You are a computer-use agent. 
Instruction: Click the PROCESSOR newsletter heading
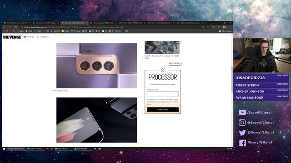click(x=163, y=77)
